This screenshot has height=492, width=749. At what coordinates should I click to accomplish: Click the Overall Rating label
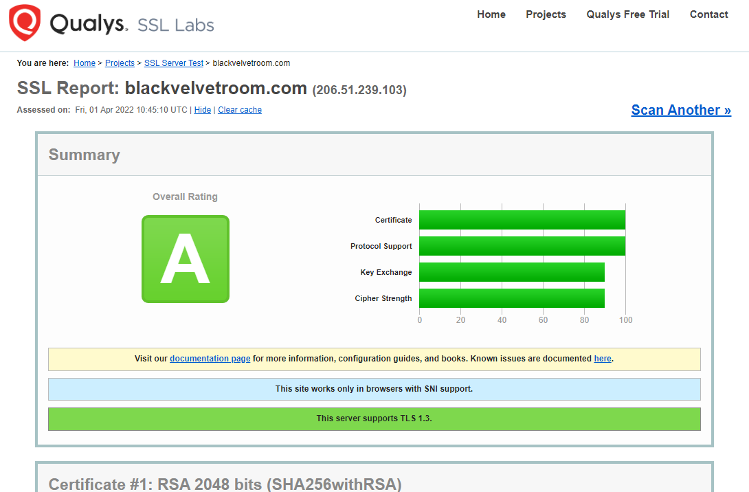pos(185,197)
